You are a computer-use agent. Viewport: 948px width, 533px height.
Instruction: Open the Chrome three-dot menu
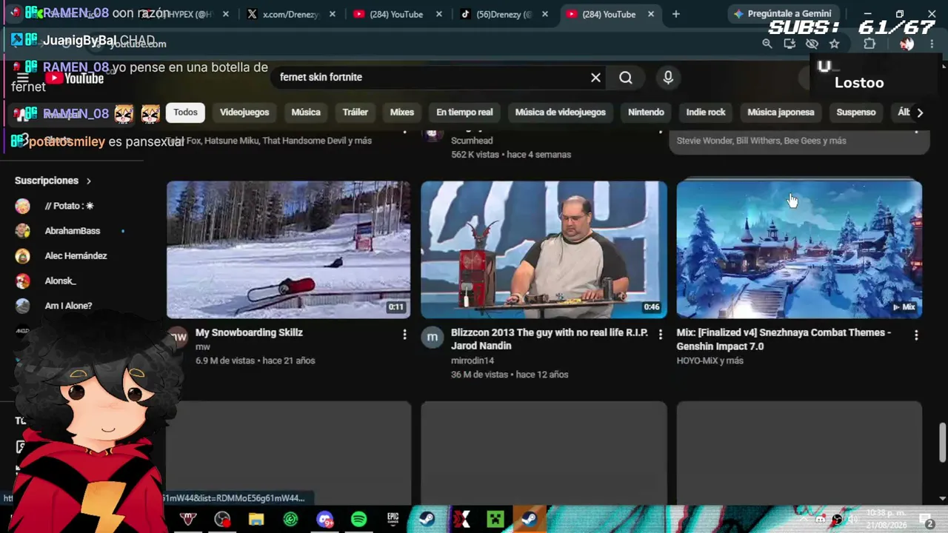[x=932, y=44]
